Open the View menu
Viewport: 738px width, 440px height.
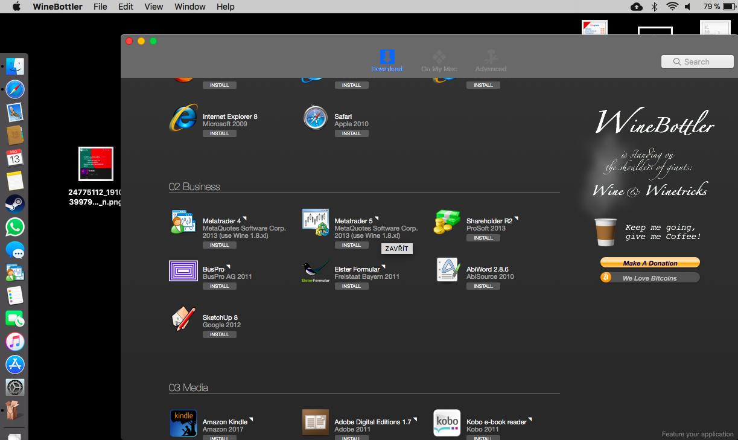pyautogui.click(x=154, y=7)
